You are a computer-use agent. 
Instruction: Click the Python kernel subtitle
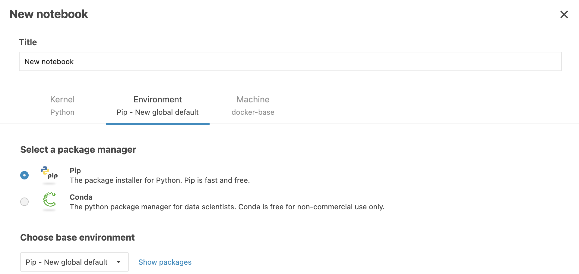(x=62, y=112)
